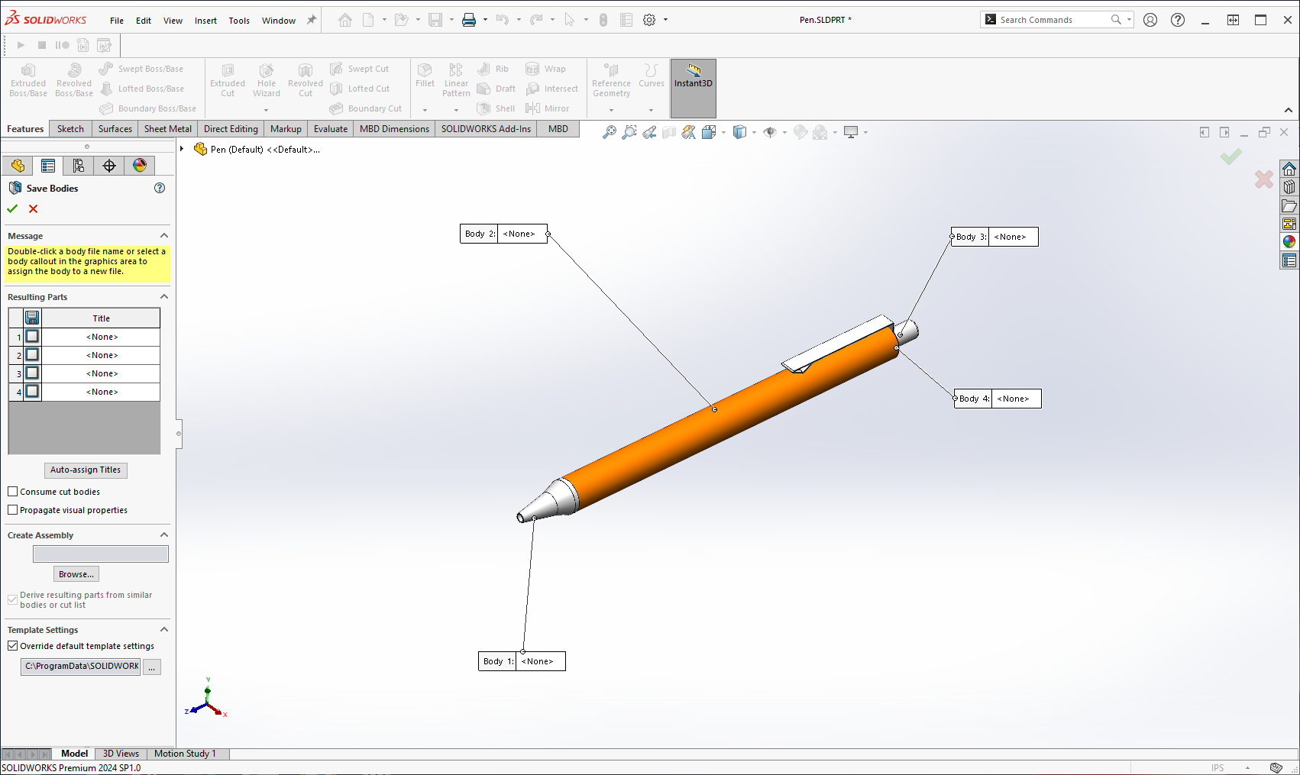Switch to the Sheet Metal tab
The height and width of the screenshot is (775, 1300).
tap(168, 129)
